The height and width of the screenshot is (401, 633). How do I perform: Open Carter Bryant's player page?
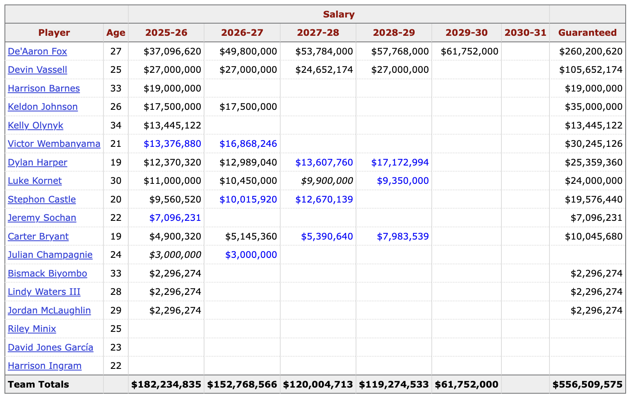pyautogui.click(x=38, y=236)
